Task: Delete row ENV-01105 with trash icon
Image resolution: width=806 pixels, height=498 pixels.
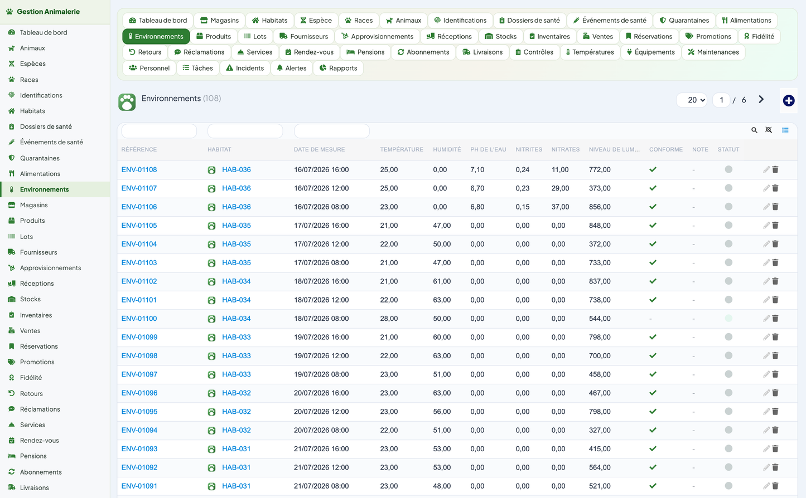Action: click(x=775, y=226)
